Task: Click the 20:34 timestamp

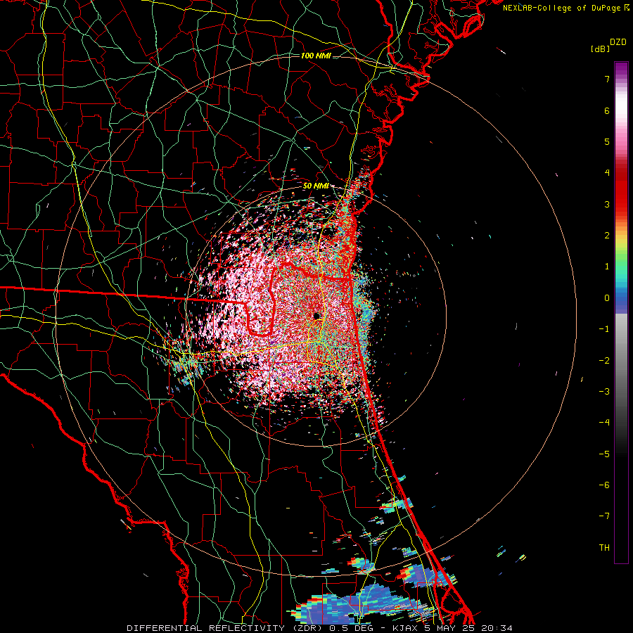Action: 497,628
